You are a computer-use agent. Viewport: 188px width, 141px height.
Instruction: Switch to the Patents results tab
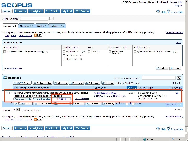pyautogui.click(x=57, y=26)
